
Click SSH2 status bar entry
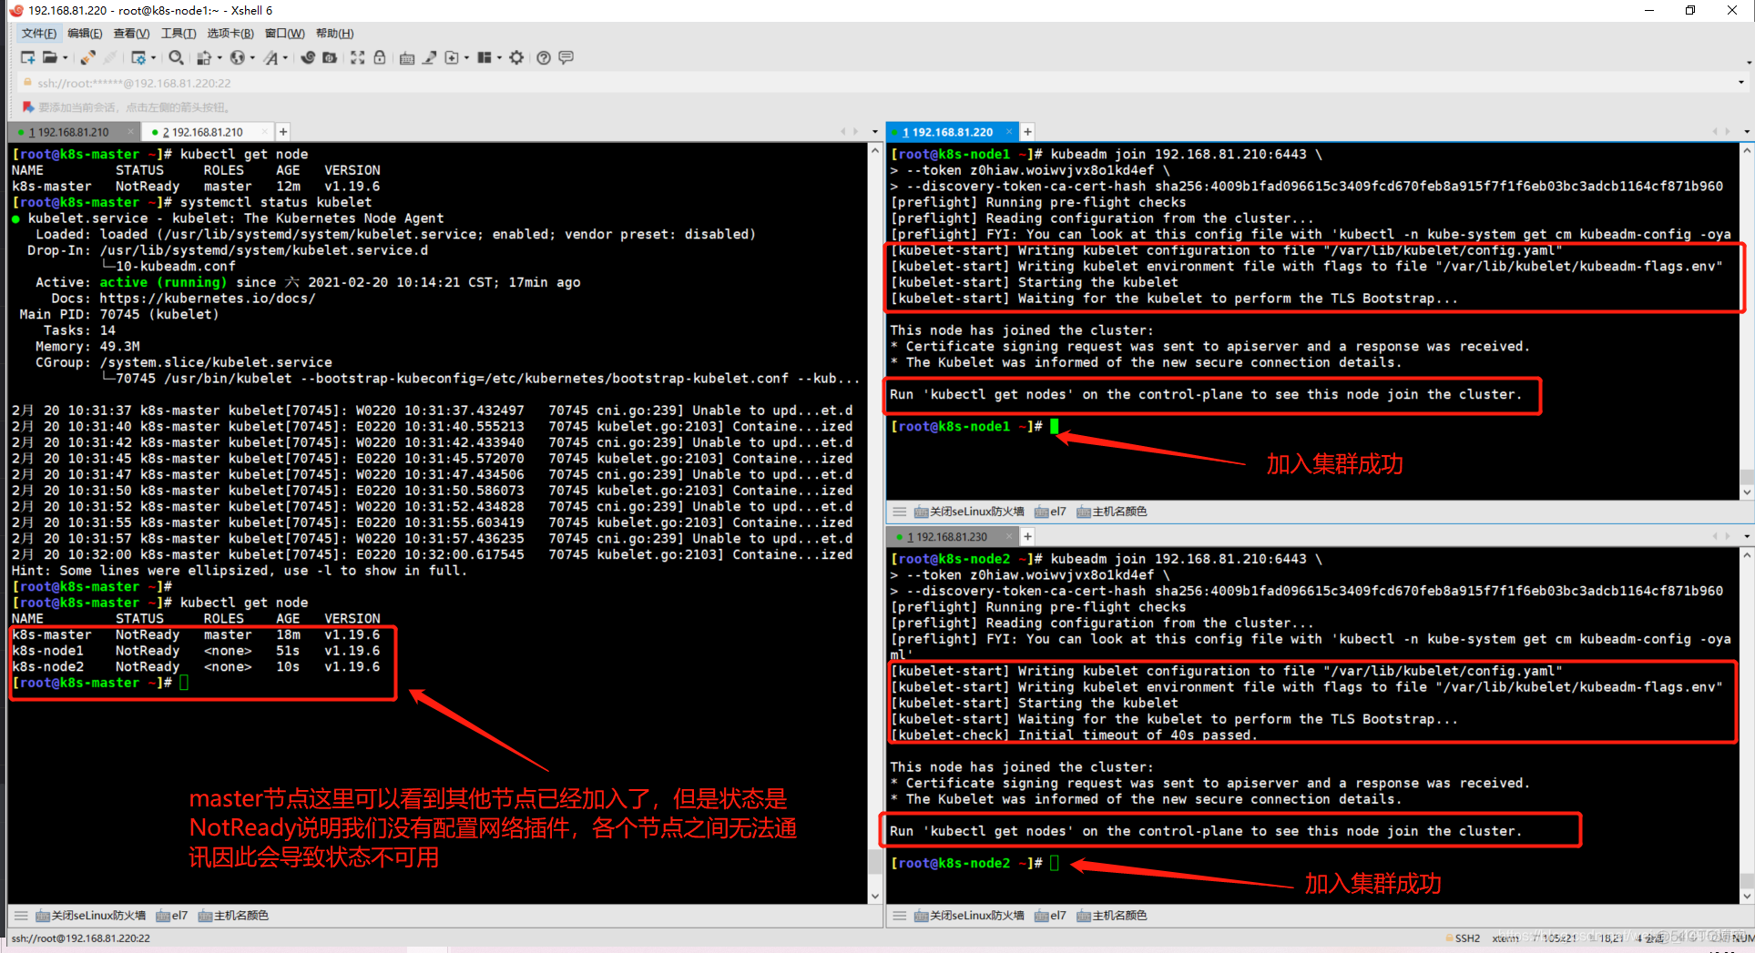click(1463, 938)
